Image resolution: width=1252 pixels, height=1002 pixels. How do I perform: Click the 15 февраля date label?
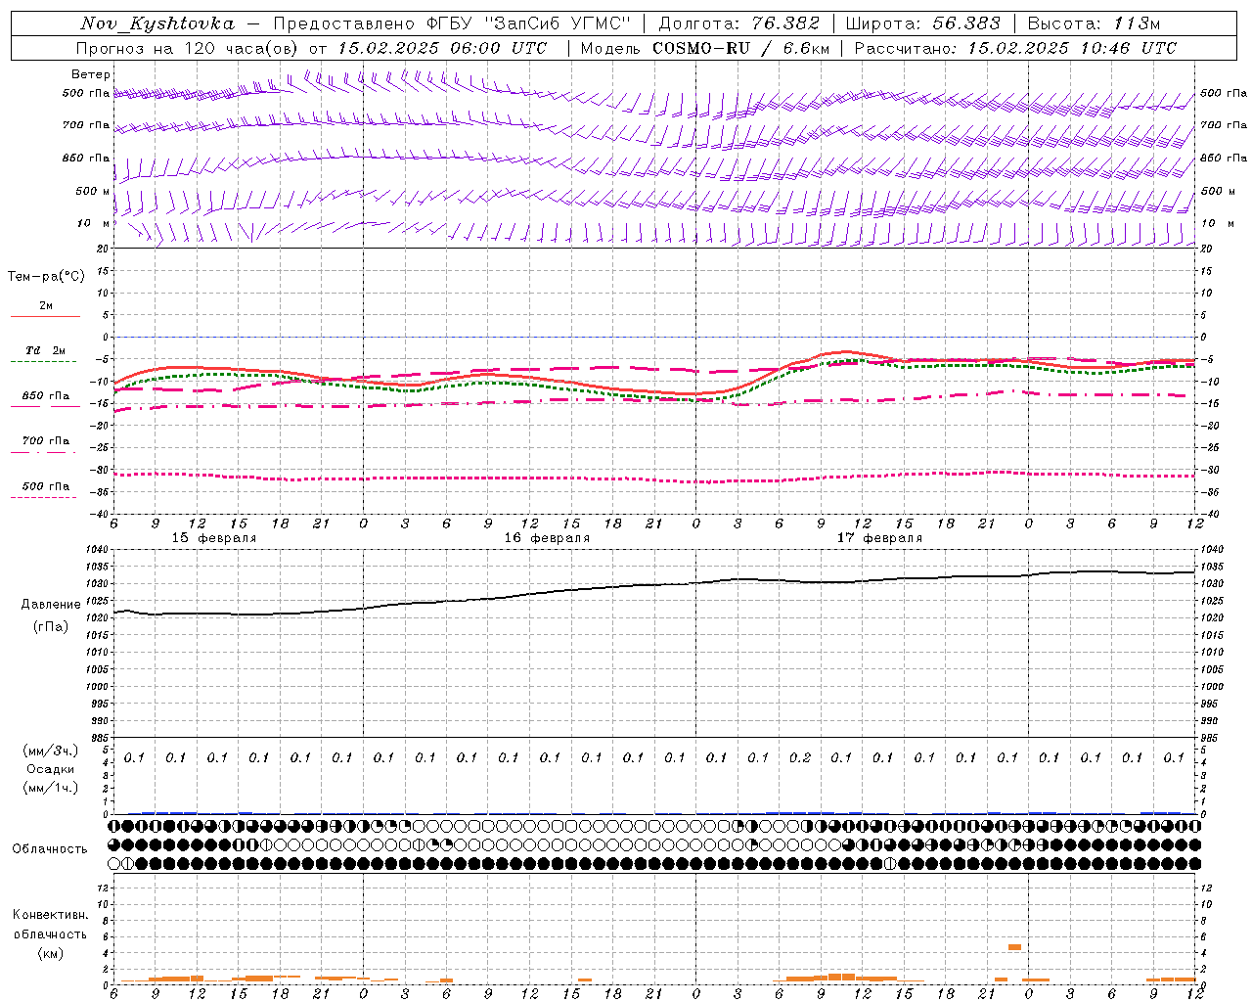214,538
